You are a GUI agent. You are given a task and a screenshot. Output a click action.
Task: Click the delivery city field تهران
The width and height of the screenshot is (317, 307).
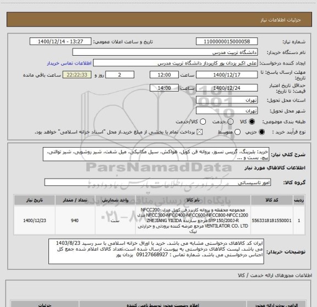pos(227,111)
